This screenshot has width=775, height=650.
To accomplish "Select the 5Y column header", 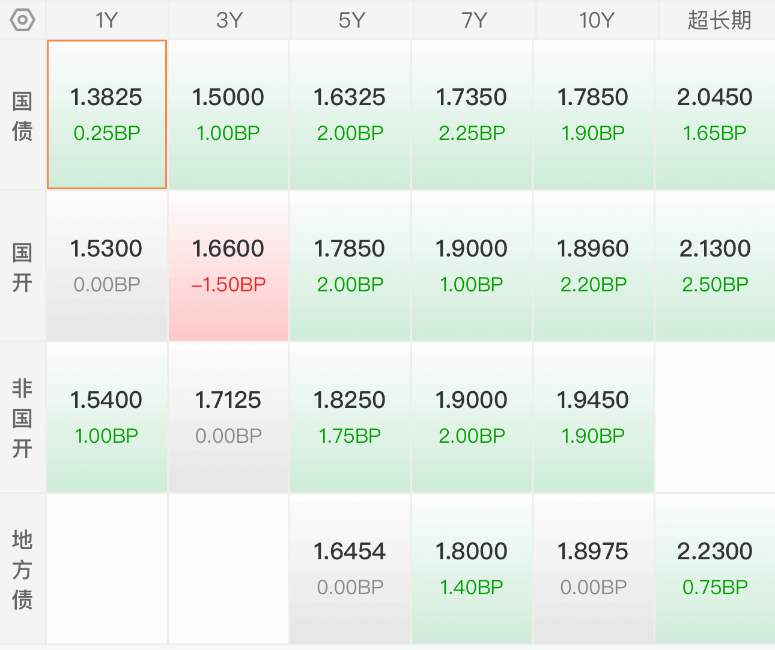I will click(x=351, y=20).
